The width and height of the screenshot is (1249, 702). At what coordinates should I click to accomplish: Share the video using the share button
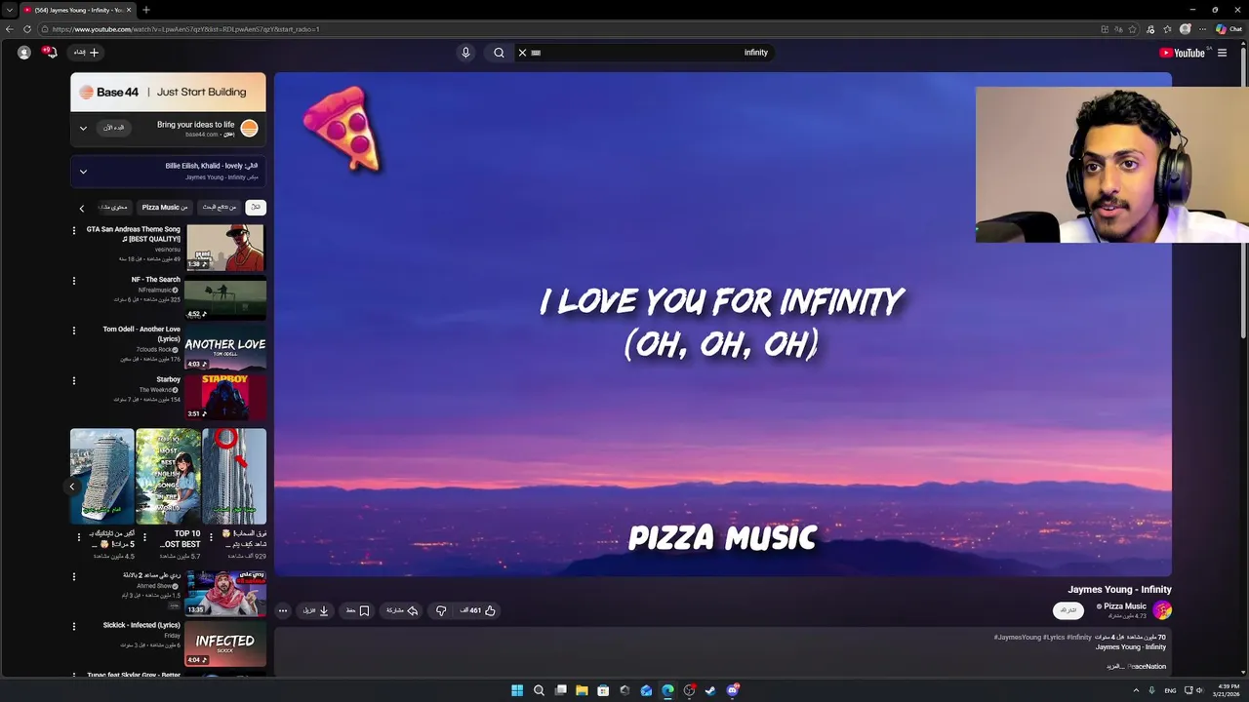(402, 610)
